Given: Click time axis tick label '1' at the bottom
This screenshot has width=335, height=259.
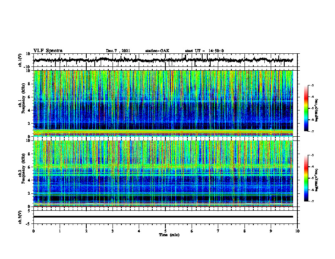Looking at the screenshot, I should pyautogui.click(x=60, y=231).
